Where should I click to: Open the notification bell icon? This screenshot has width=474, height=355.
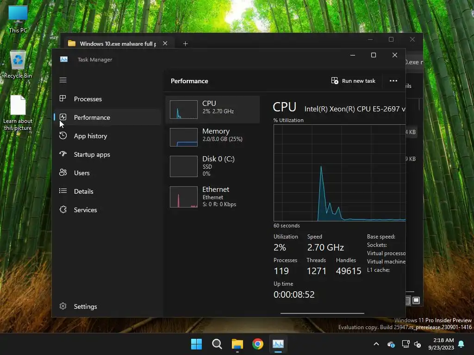point(462,344)
